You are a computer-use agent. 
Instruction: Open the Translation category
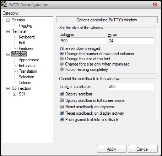tap(28, 71)
